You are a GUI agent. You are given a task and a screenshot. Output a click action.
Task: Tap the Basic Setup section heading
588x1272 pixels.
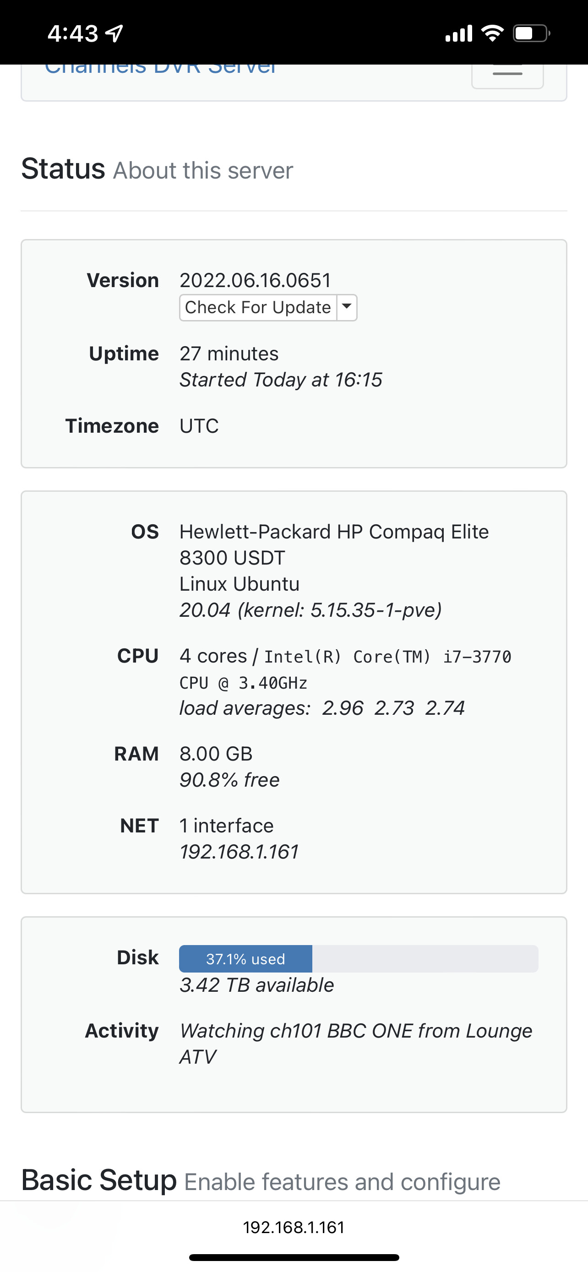99,1180
